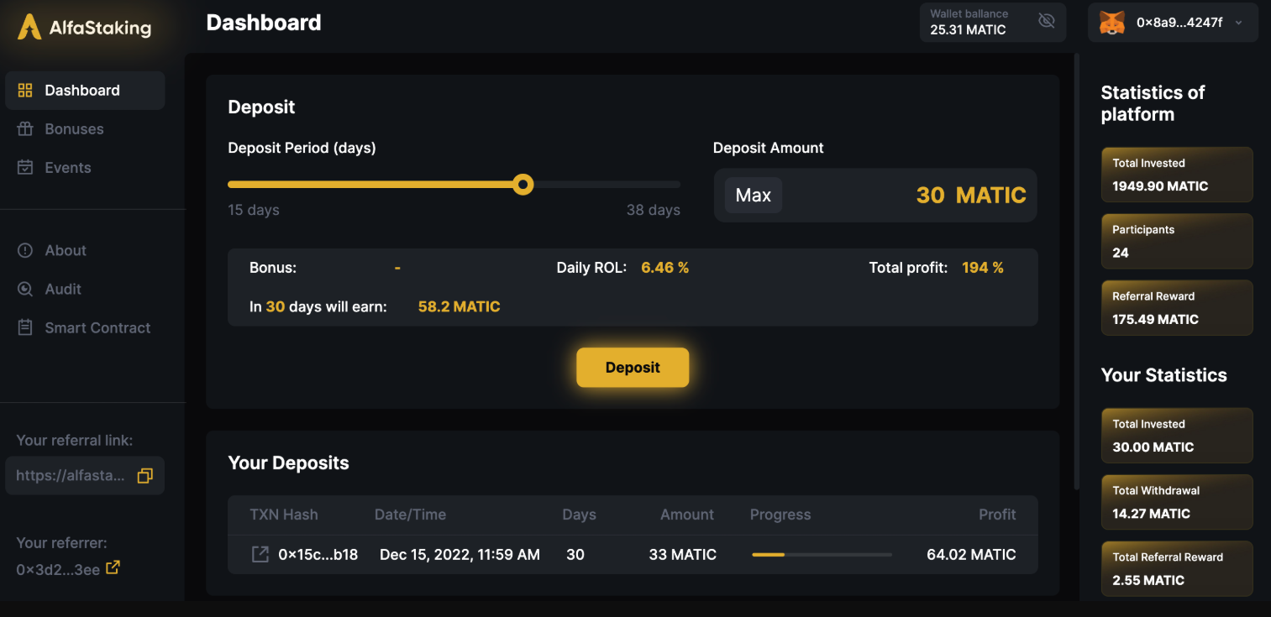The height and width of the screenshot is (617, 1271).
Task: Click the Max amount button
Action: tap(753, 196)
